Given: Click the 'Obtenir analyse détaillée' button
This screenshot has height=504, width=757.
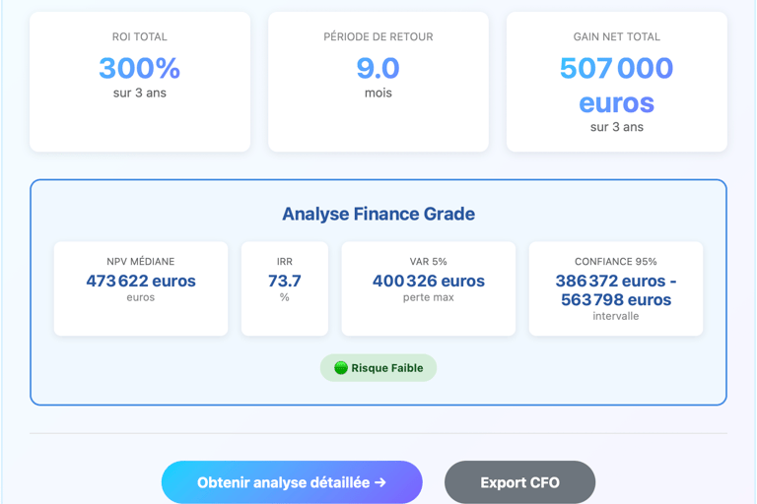Looking at the screenshot, I should coord(292,482).
